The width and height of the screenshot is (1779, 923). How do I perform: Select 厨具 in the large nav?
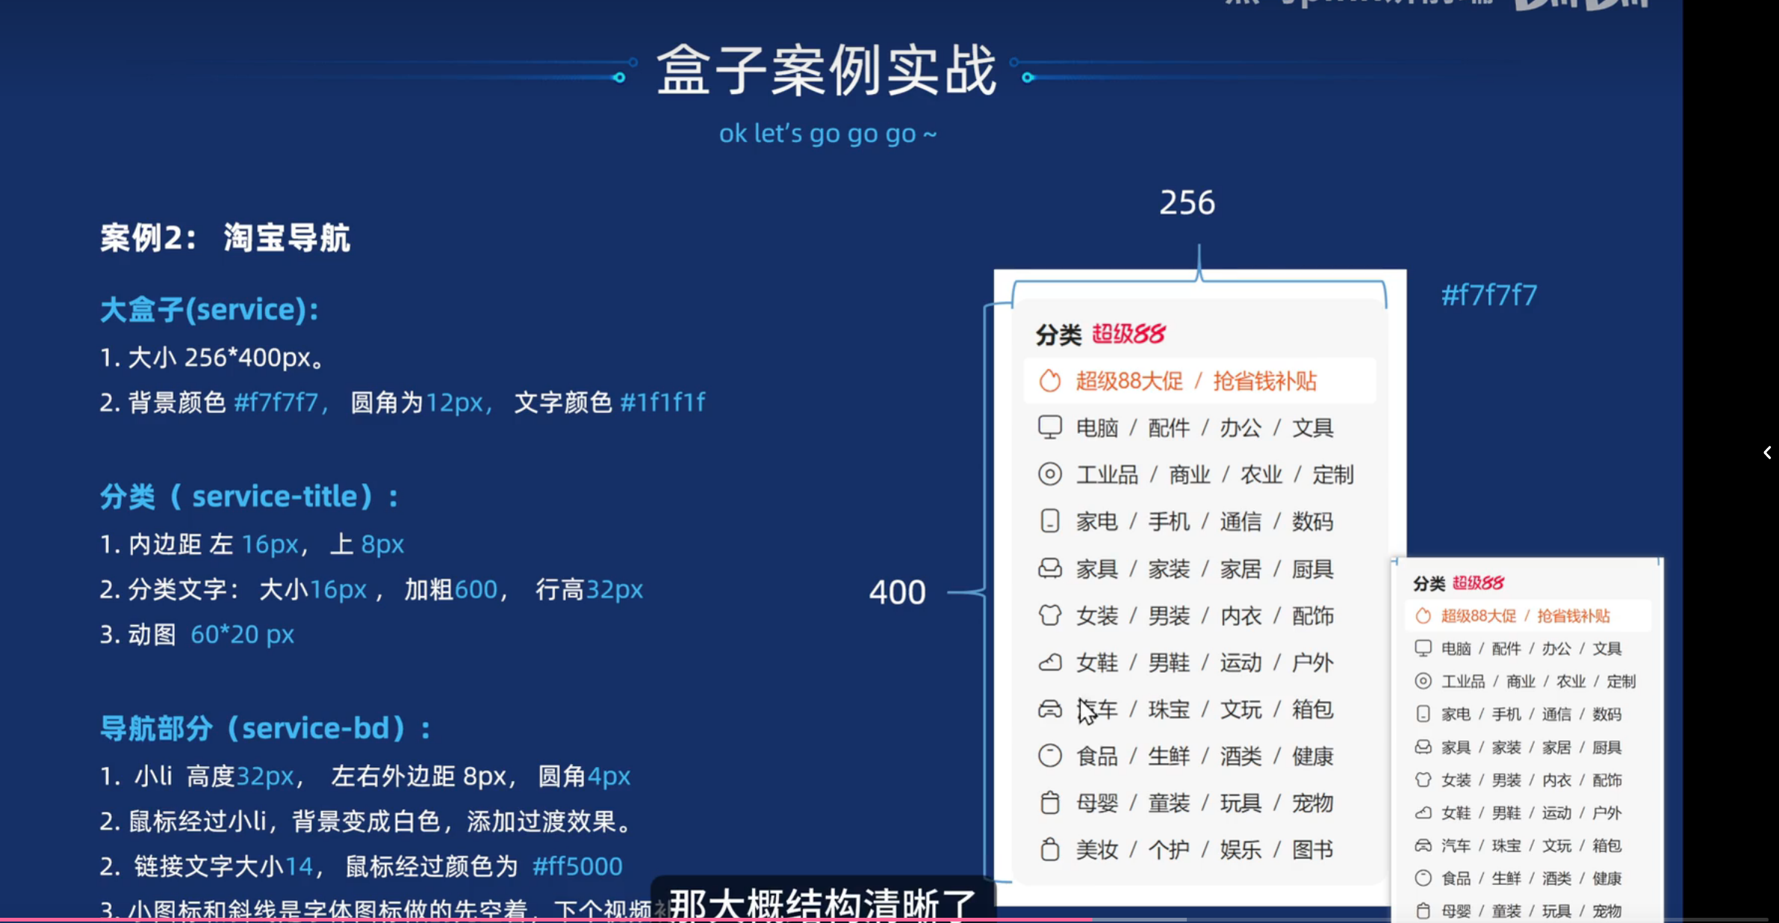tap(1312, 569)
